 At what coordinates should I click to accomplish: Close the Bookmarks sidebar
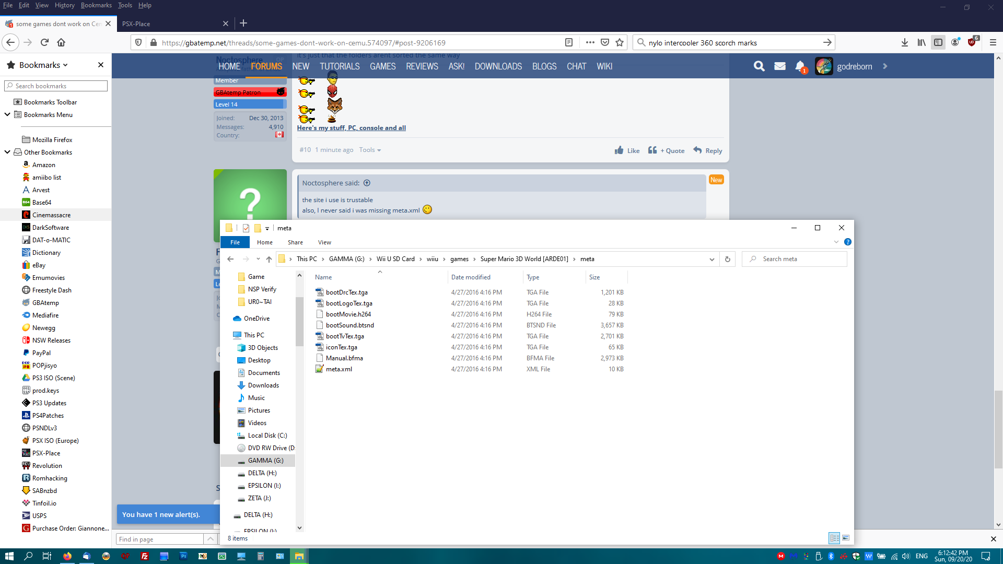tap(101, 65)
